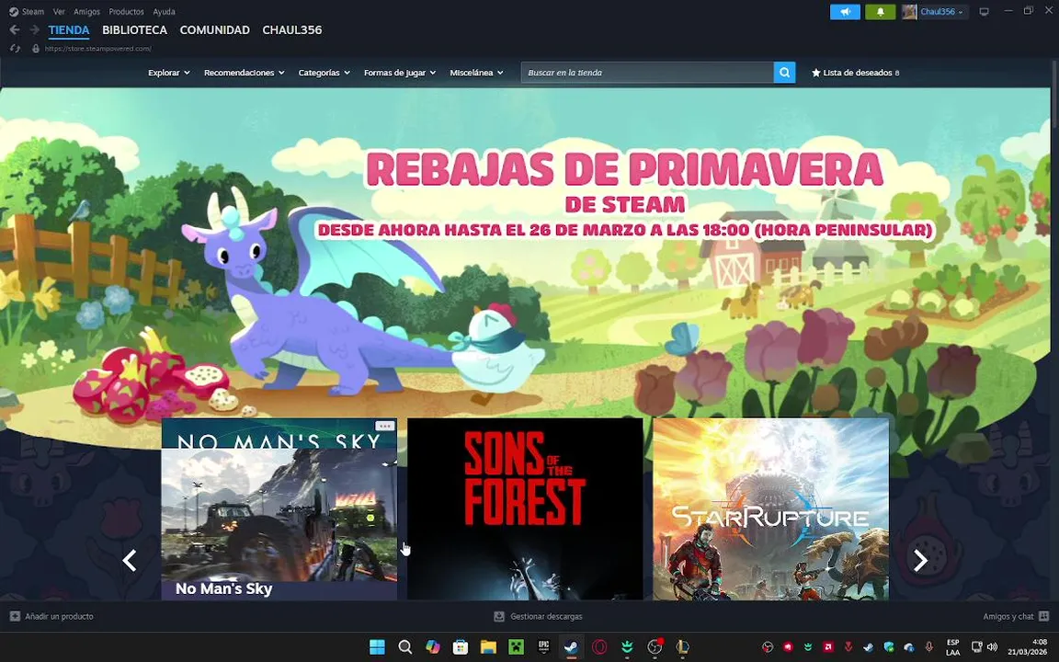Click the microphone icon in system tray
Screen dimensions: 1059x662
[928, 647]
